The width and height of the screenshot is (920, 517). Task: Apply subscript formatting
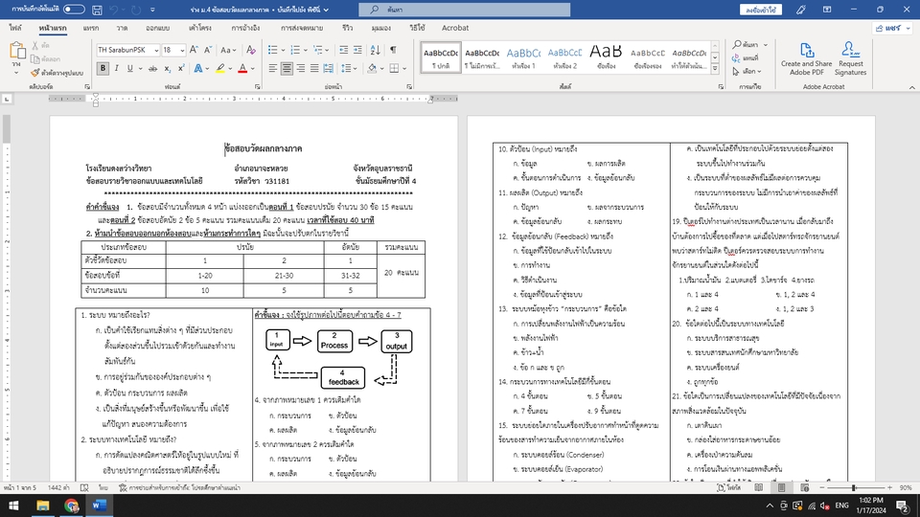pos(167,69)
